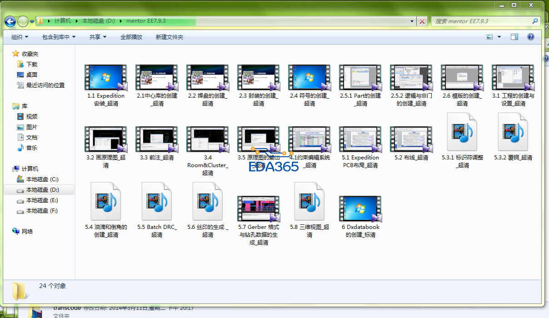Screen dimensions: 549x318
Task: Select the 5.8 三维视图 media file icon
Action: [309, 201]
